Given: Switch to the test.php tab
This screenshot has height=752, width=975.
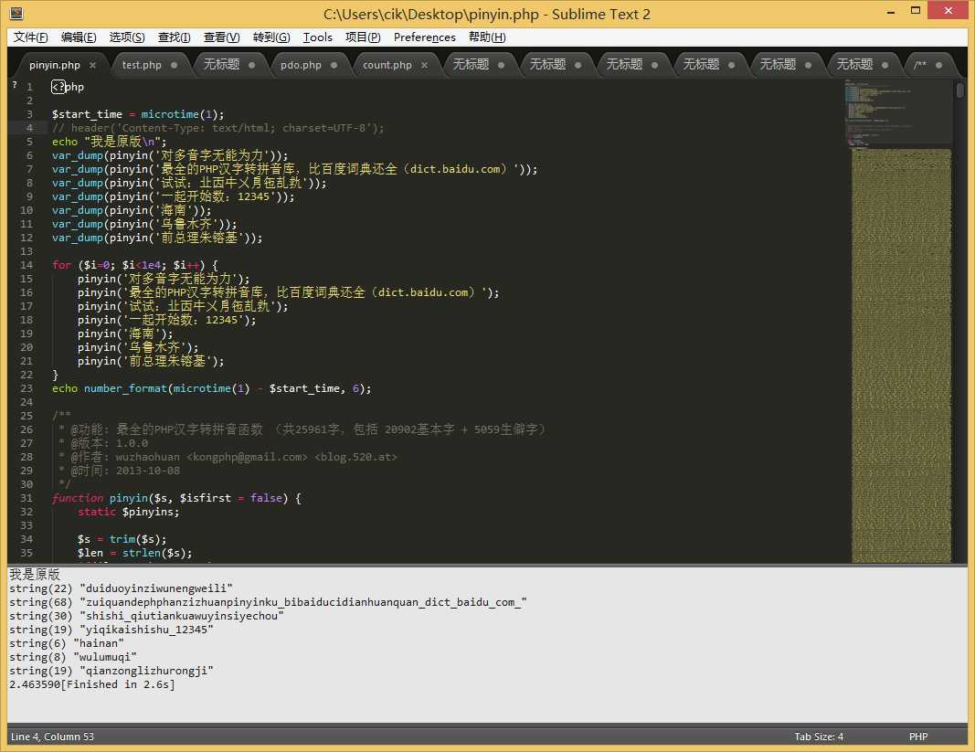Looking at the screenshot, I should pos(142,66).
